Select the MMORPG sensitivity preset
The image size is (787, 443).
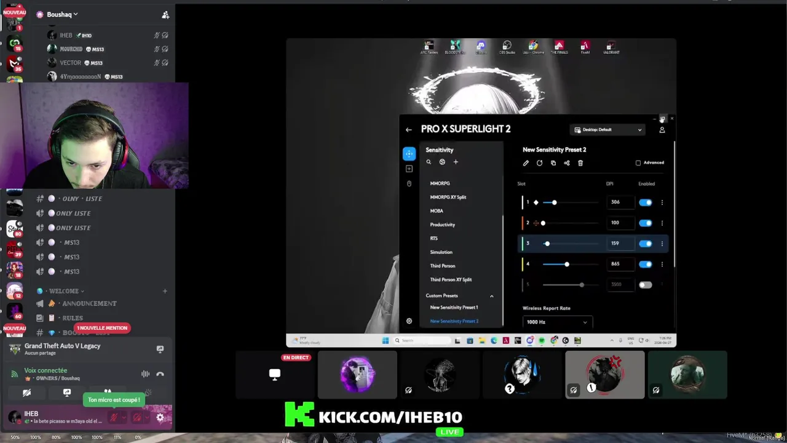coord(440,183)
